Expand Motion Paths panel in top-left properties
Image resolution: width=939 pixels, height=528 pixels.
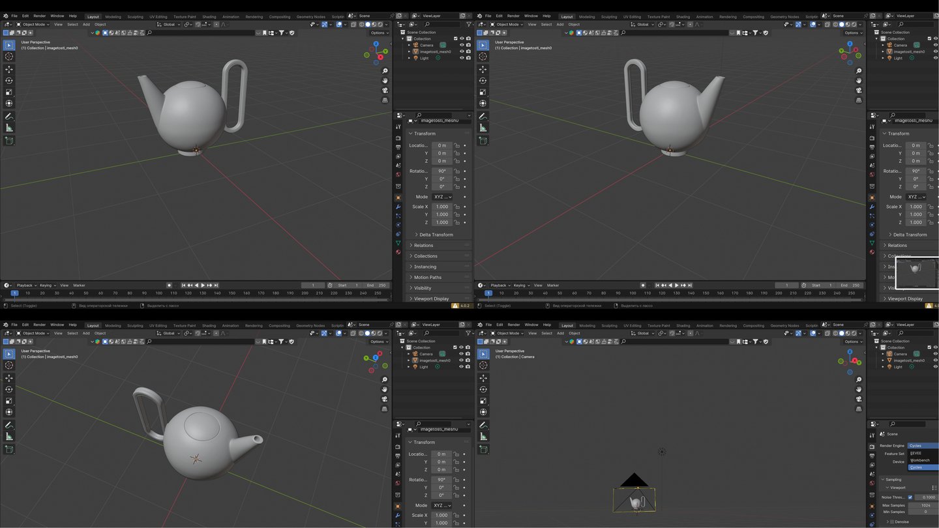click(440, 277)
